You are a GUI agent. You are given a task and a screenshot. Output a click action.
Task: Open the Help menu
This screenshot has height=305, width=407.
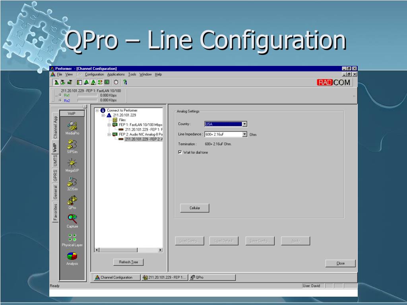[158, 74]
